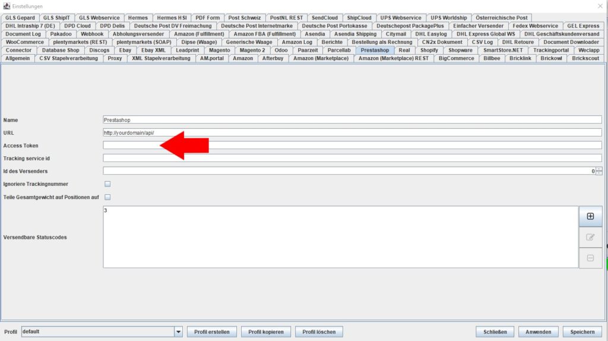This screenshot has height=341, width=608.
Task: Switch to the Pakadoo tab
Action: pos(61,34)
